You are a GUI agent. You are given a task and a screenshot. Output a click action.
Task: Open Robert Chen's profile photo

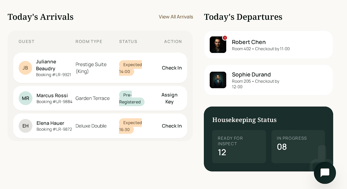click(218, 45)
